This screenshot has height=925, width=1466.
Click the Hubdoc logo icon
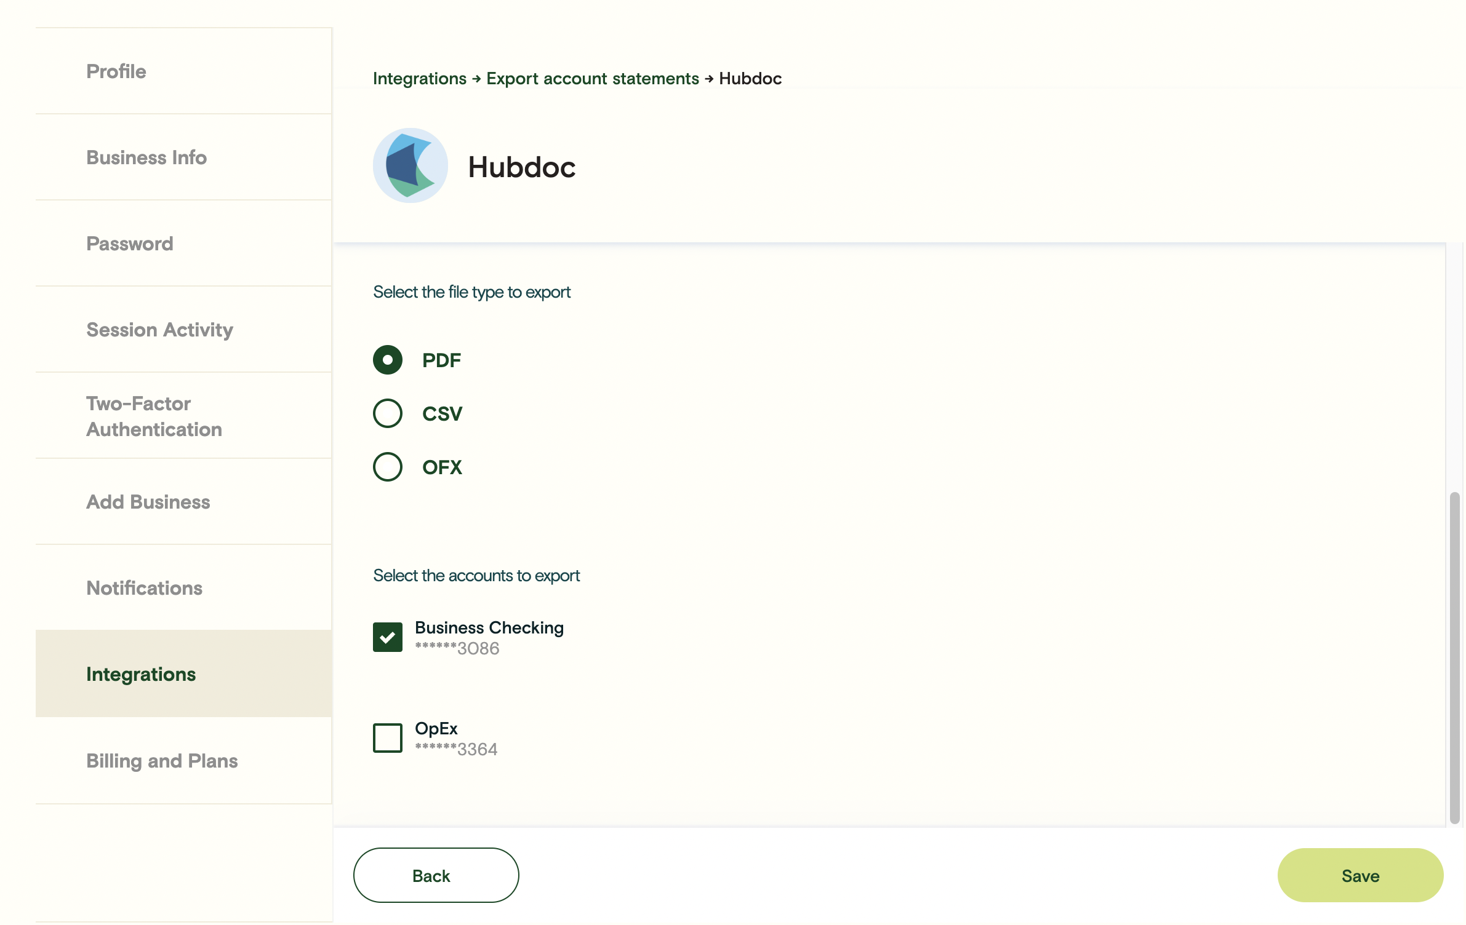click(410, 165)
